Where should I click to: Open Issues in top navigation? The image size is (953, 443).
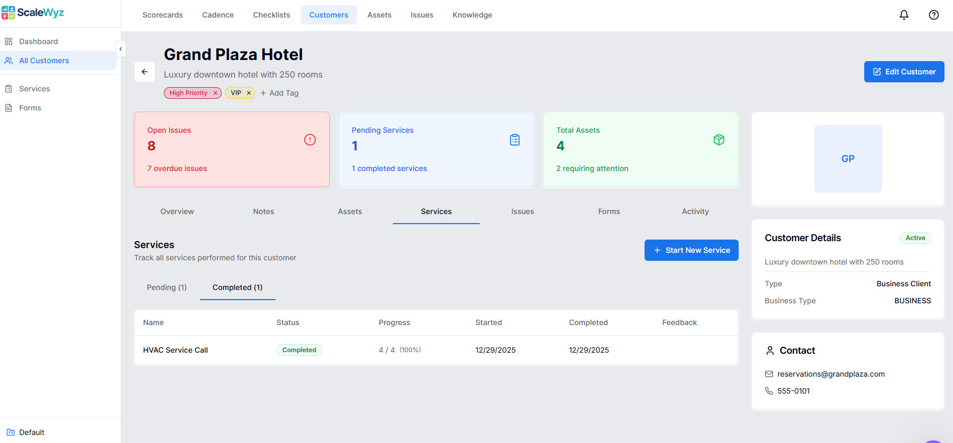pos(422,15)
